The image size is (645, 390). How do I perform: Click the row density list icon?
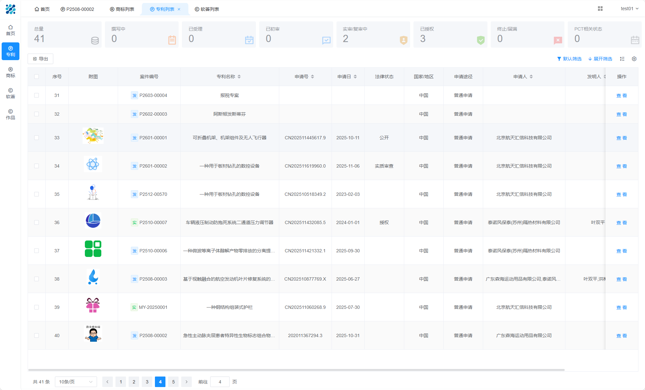[x=622, y=59]
